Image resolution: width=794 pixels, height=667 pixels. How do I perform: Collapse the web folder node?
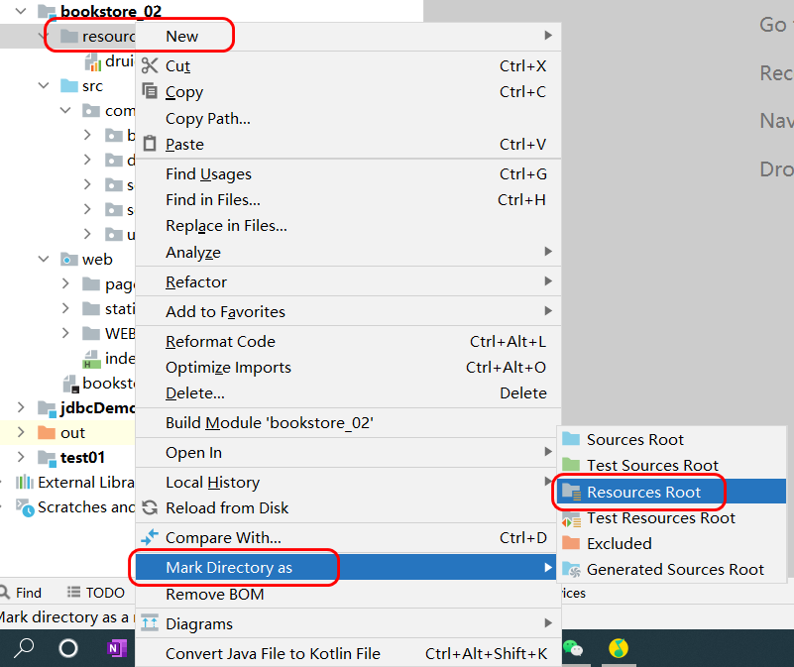pyautogui.click(x=44, y=260)
